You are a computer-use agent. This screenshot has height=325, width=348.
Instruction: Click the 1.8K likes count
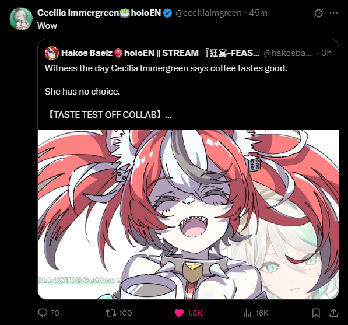pos(195,313)
